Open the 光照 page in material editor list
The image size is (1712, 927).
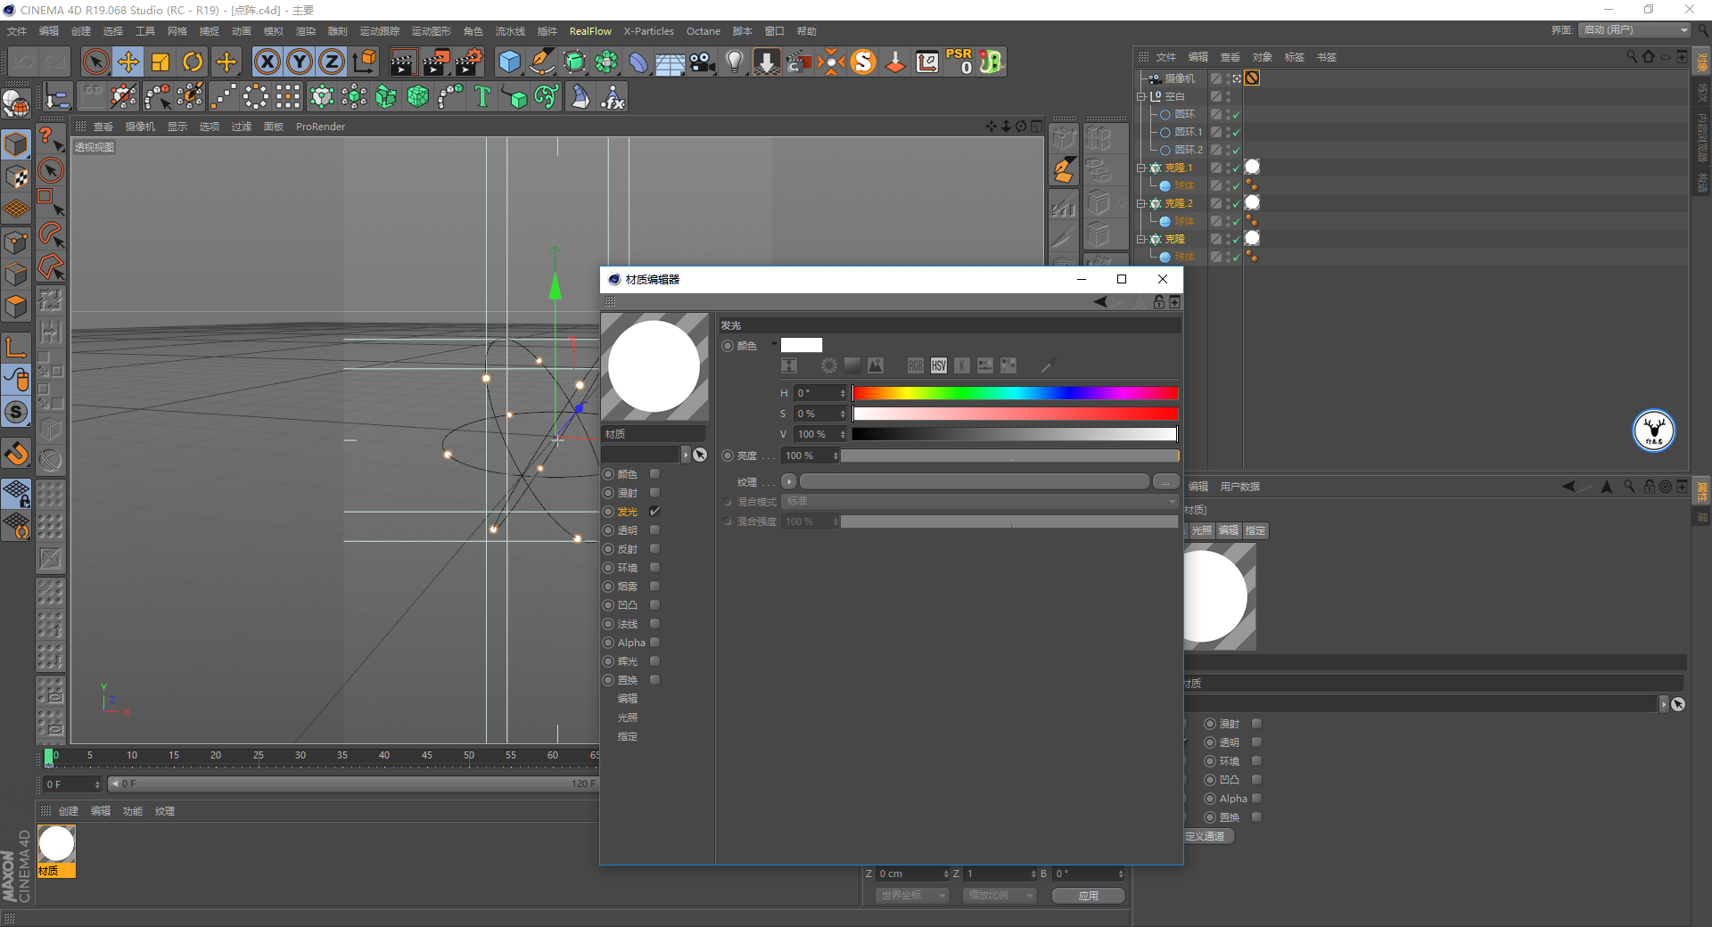(628, 718)
